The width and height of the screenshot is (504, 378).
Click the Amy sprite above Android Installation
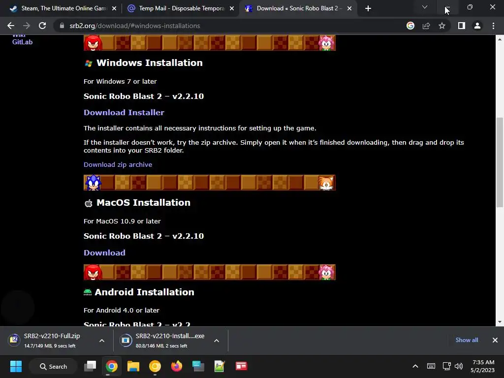click(x=327, y=272)
